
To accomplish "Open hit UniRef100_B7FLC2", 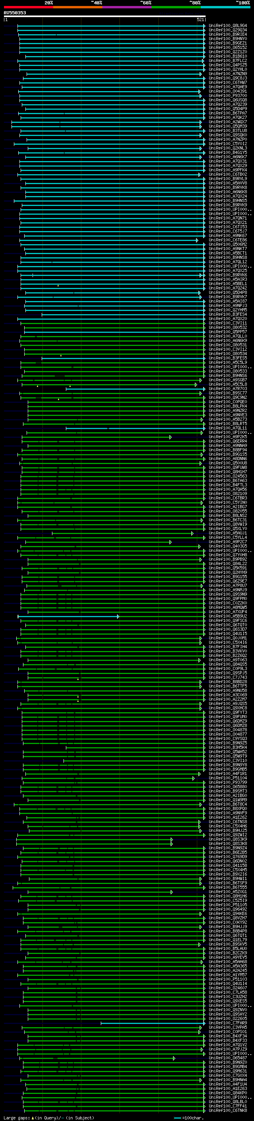I will pos(228,60).
